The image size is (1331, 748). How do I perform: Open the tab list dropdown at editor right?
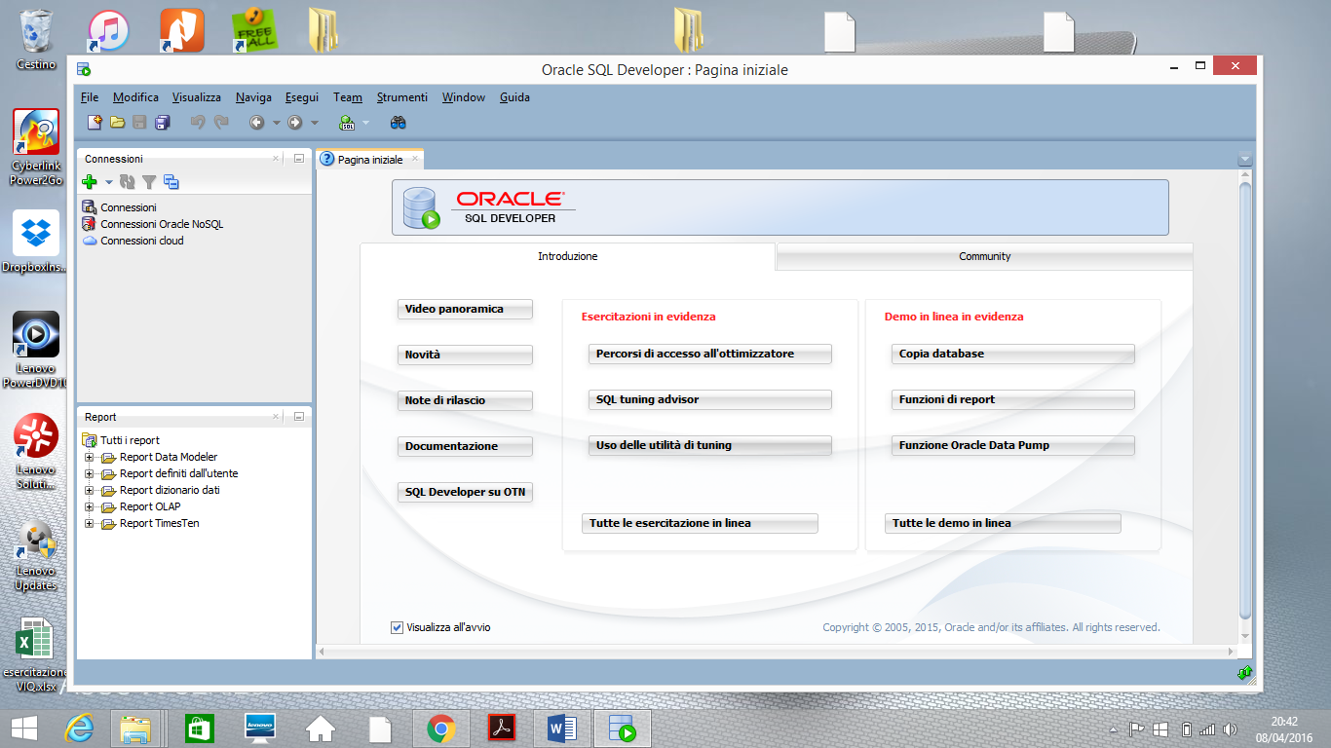tap(1243, 160)
